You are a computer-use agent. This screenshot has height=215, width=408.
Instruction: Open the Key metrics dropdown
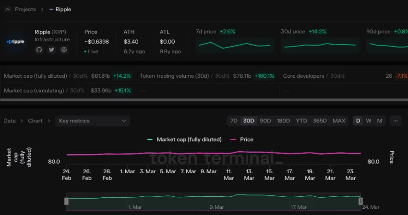point(92,121)
